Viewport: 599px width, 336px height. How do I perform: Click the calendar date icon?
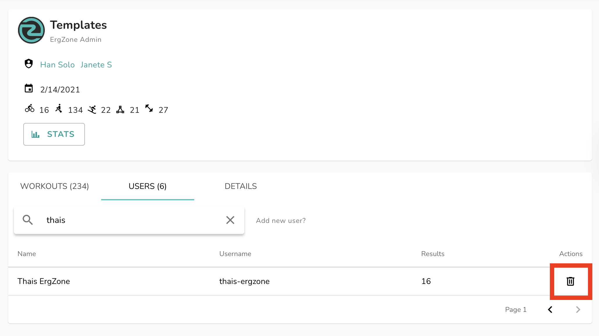[28, 88]
